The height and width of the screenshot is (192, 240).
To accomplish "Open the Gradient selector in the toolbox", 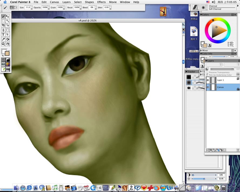I will (x=8, y=60).
